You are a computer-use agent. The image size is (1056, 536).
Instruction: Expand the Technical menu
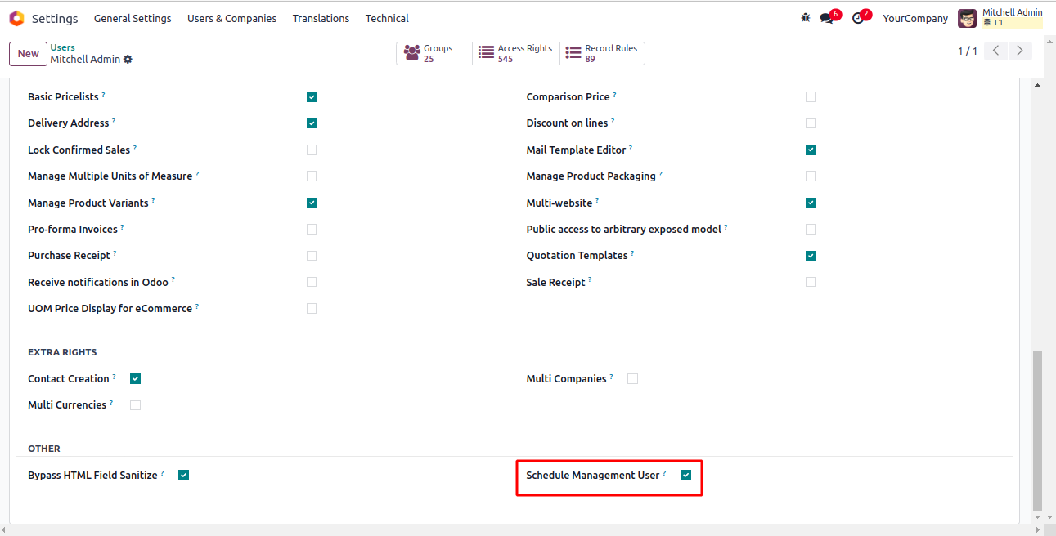[x=387, y=18]
